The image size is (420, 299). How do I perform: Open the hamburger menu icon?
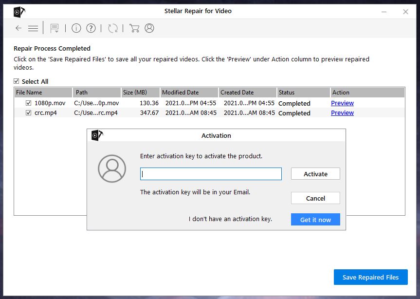click(x=33, y=28)
